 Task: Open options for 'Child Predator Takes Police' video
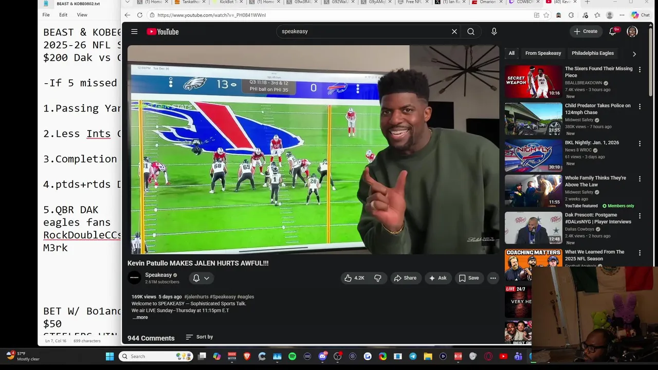[x=640, y=106]
